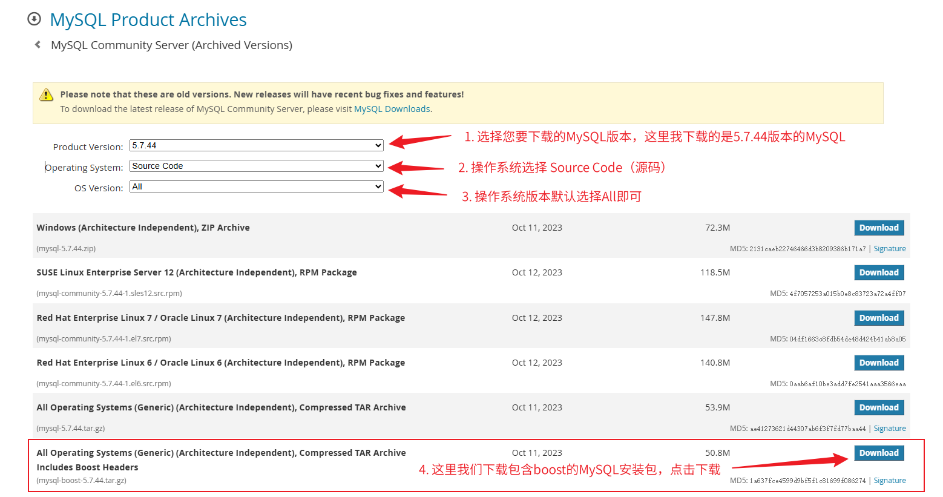Image resolution: width=943 pixels, height=497 pixels.
Task: Download the Red Hat Enterprise Linux 6 RPM
Action: (879, 363)
